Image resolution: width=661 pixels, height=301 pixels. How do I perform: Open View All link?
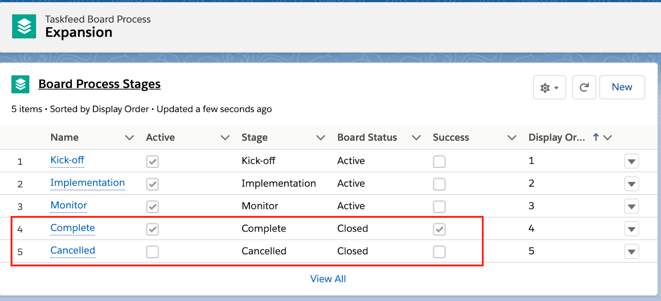click(x=328, y=279)
